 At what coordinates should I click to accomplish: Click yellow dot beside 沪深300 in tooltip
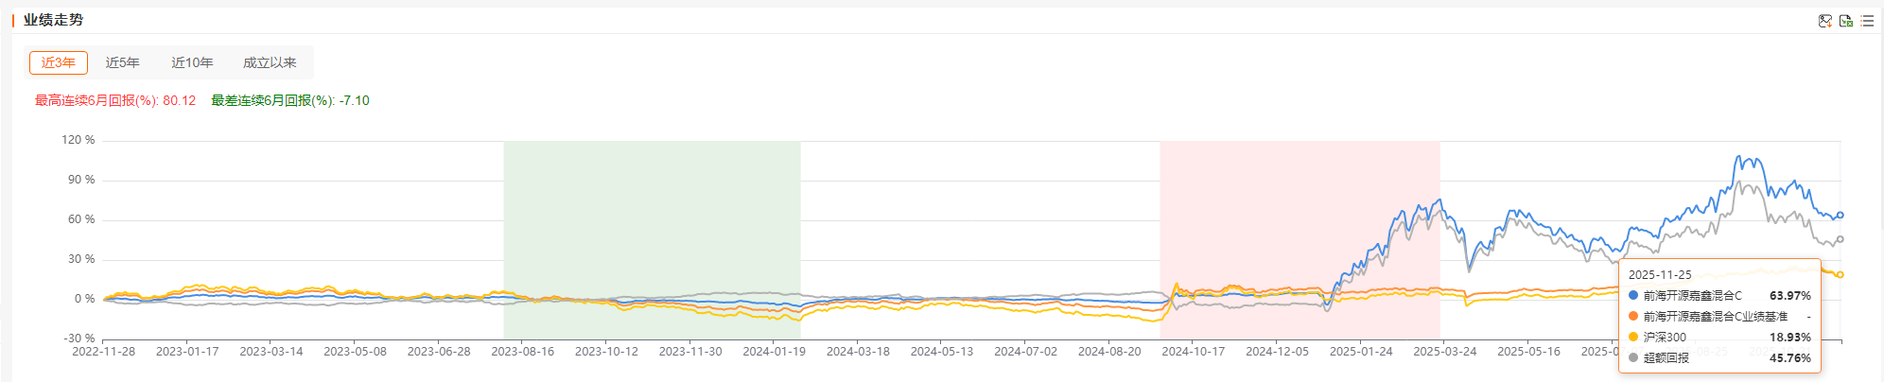click(1633, 337)
